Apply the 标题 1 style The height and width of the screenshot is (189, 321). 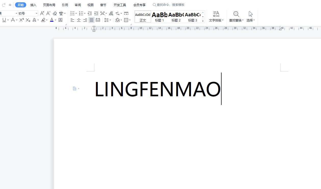160,17
